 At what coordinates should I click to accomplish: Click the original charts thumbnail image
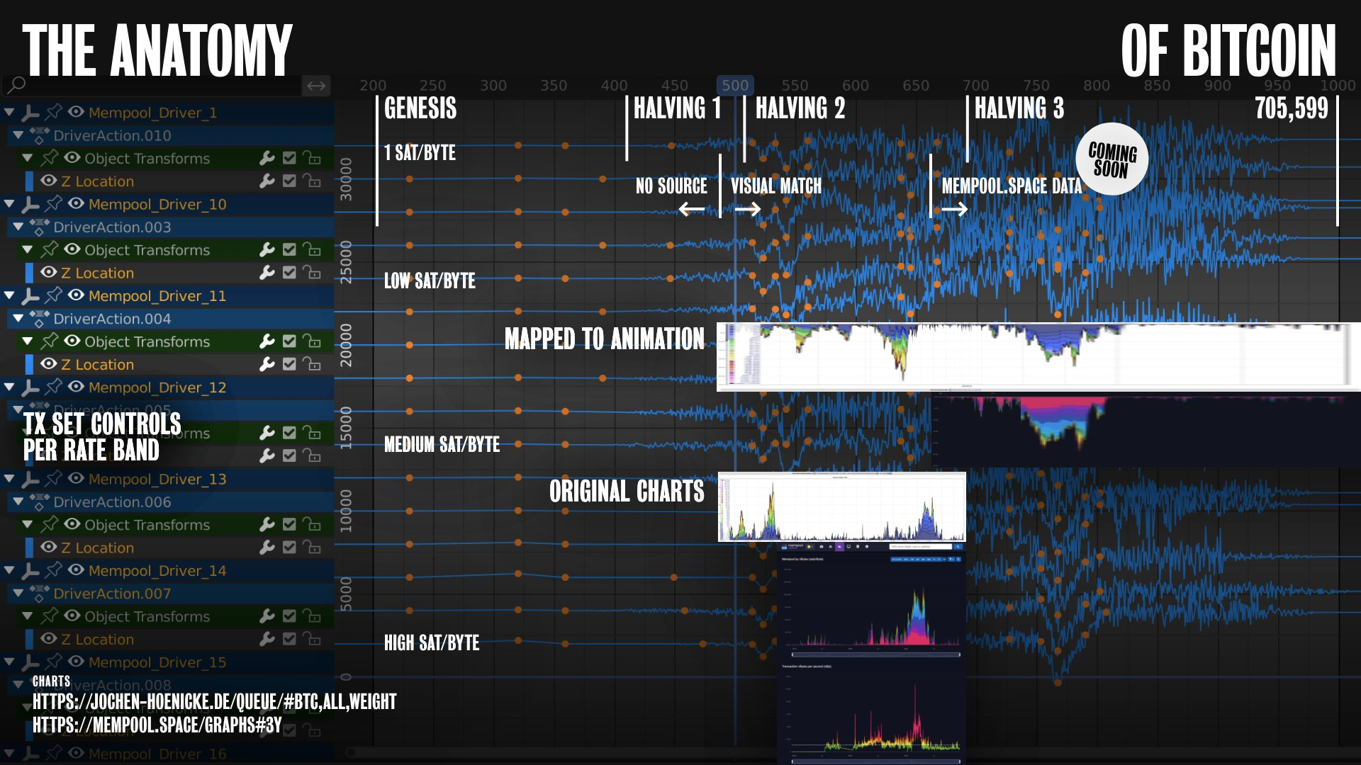pos(841,507)
